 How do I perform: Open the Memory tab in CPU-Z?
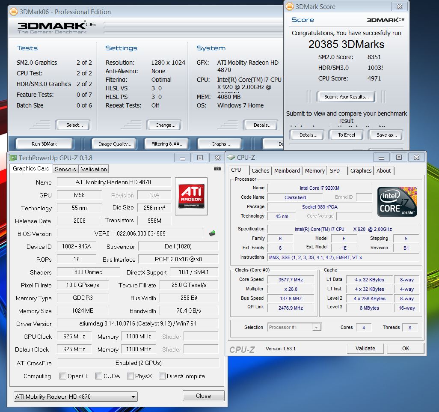314,171
